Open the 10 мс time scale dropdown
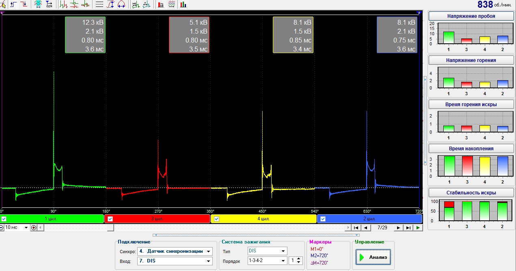Viewport: 516px width, 271px height. tap(26, 228)
